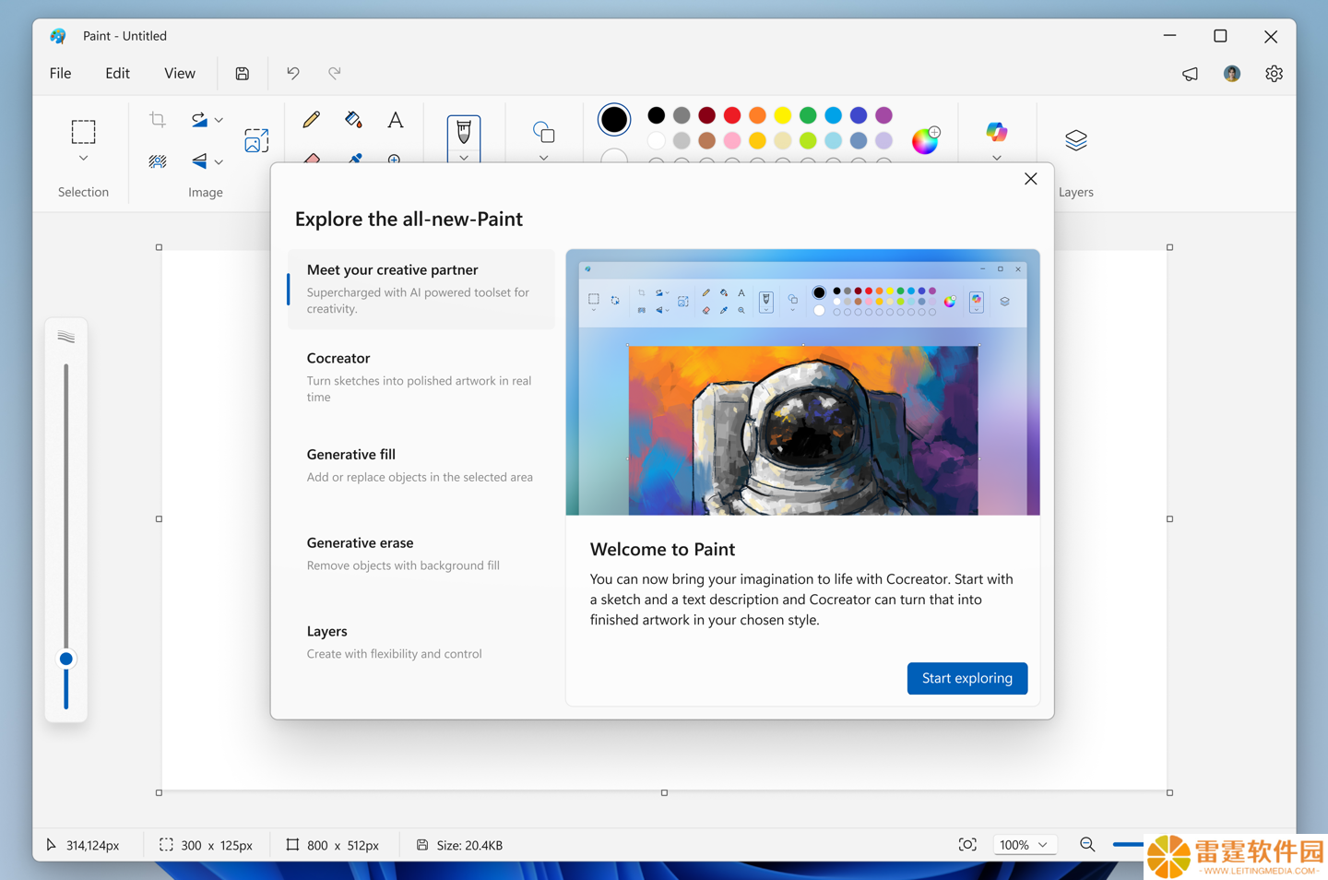Open the Layers panel
Screen dimensions: 1328x880
[x=1076, y=140]
